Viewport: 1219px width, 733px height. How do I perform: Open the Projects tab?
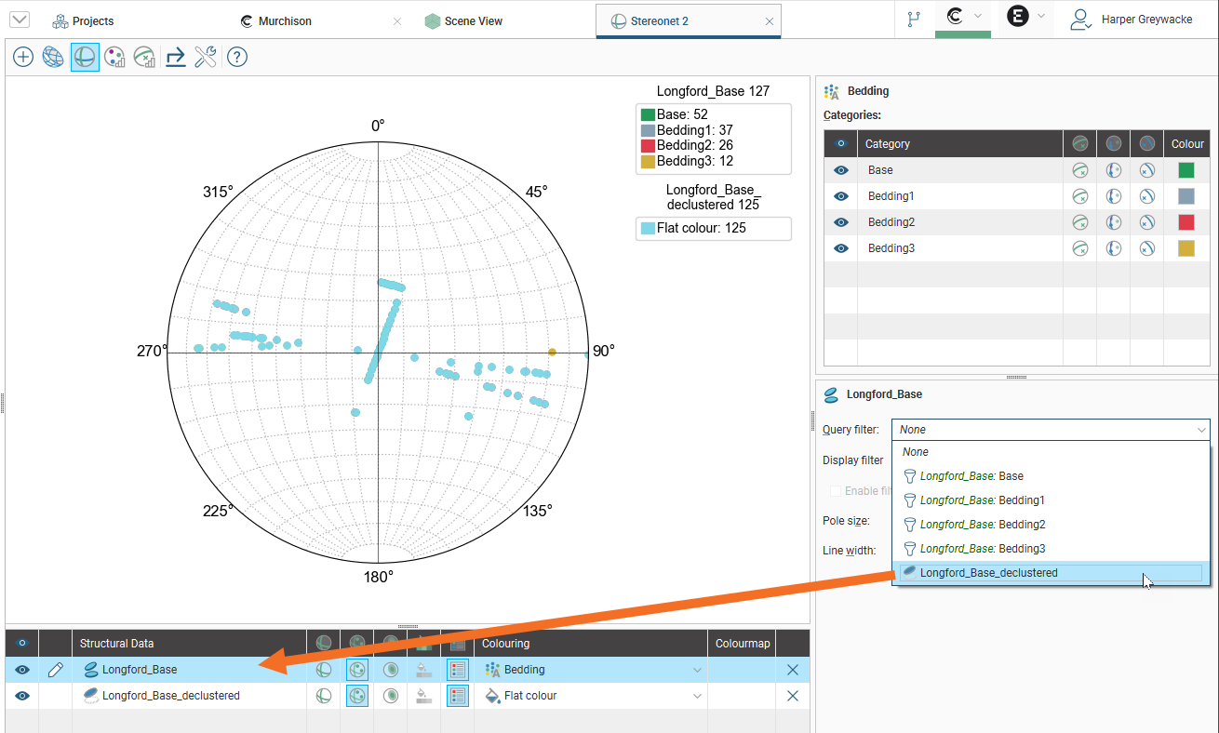(x=92, y=20)
